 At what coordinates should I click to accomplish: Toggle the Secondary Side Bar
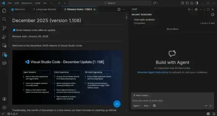[x=197, y=3]
